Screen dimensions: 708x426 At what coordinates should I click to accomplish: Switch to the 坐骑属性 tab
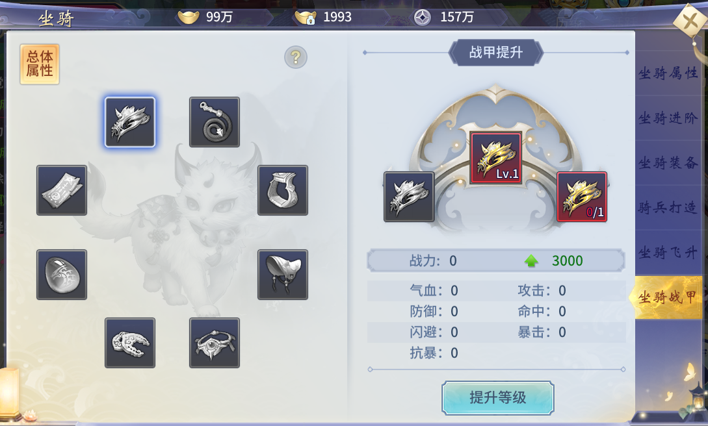point(668,73)
